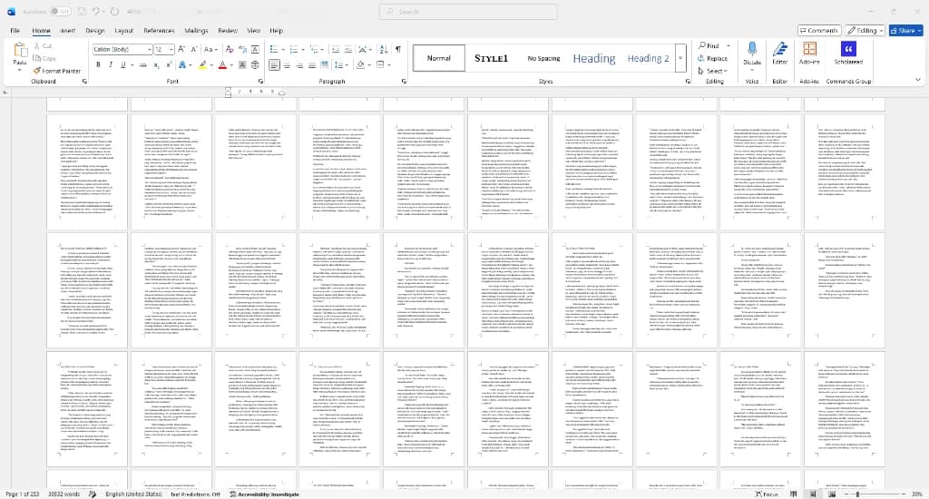Increase font size with Grow Font
Viewport: 929px width, 499px height.
click(181, 50)
